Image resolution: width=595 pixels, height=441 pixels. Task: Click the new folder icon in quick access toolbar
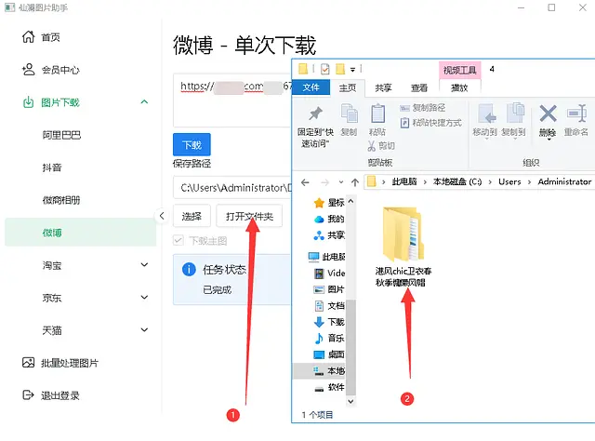[340, 69]
